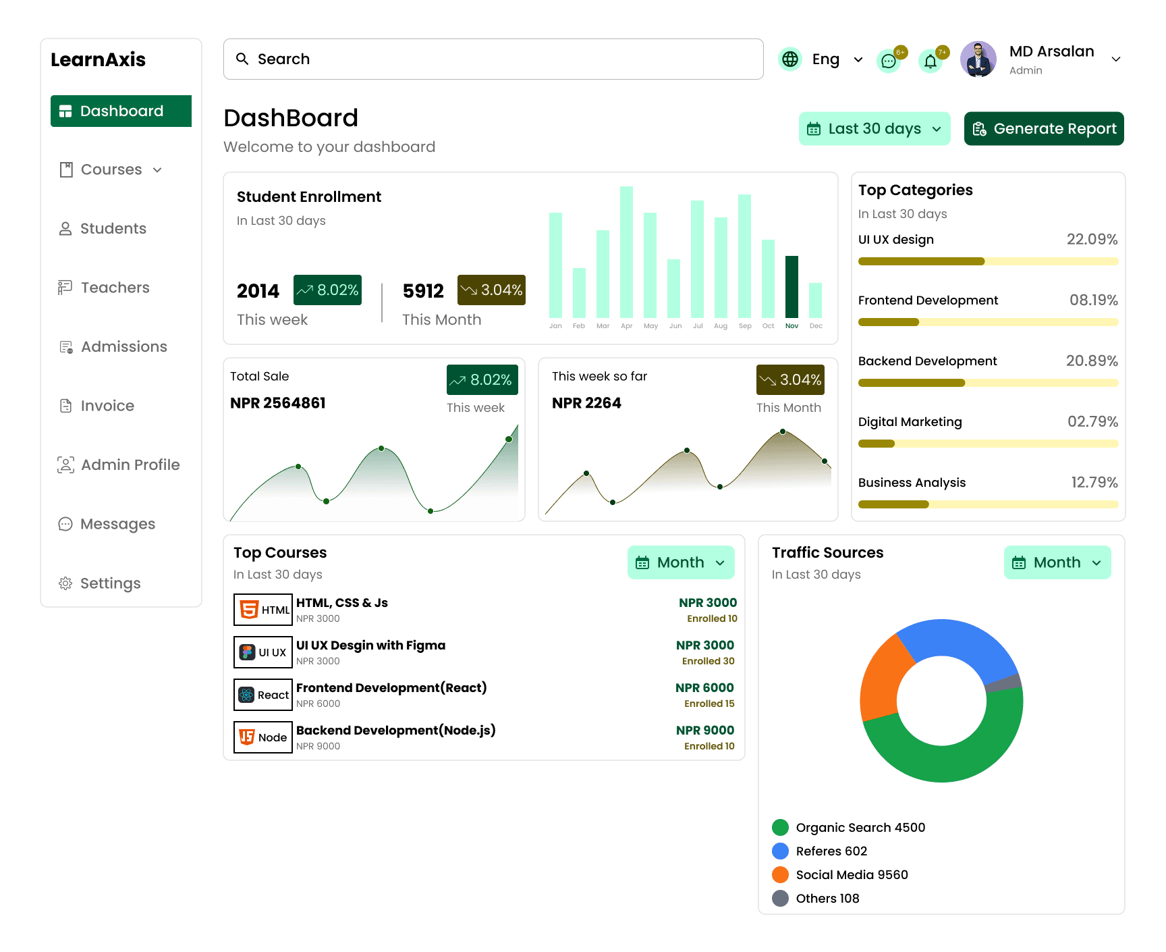This screenshot has width=1166, height=952.
Task: Click the Teachers icon in sidebar
Action: coord(65,288)
